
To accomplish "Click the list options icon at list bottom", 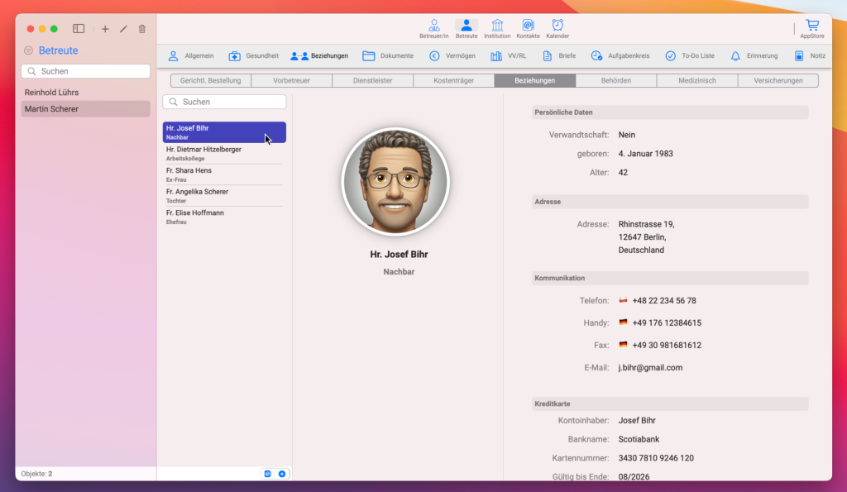I will [x=267, y=474].
